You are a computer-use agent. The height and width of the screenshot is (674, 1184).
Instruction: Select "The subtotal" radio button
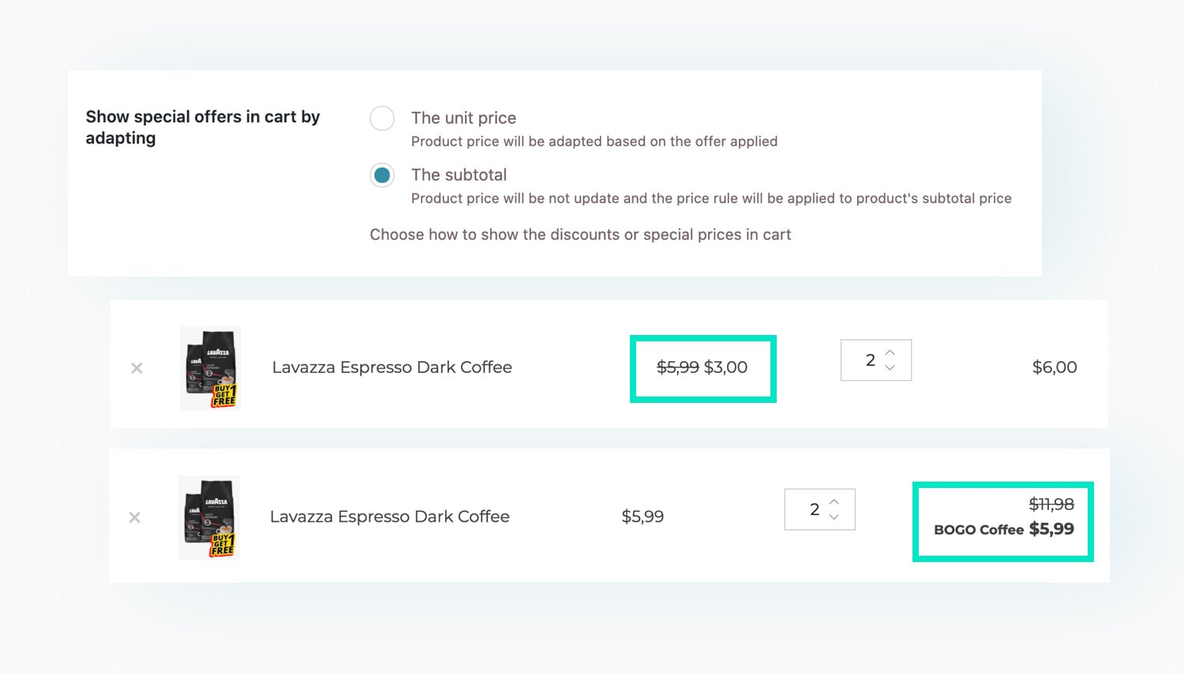point(382,175)
